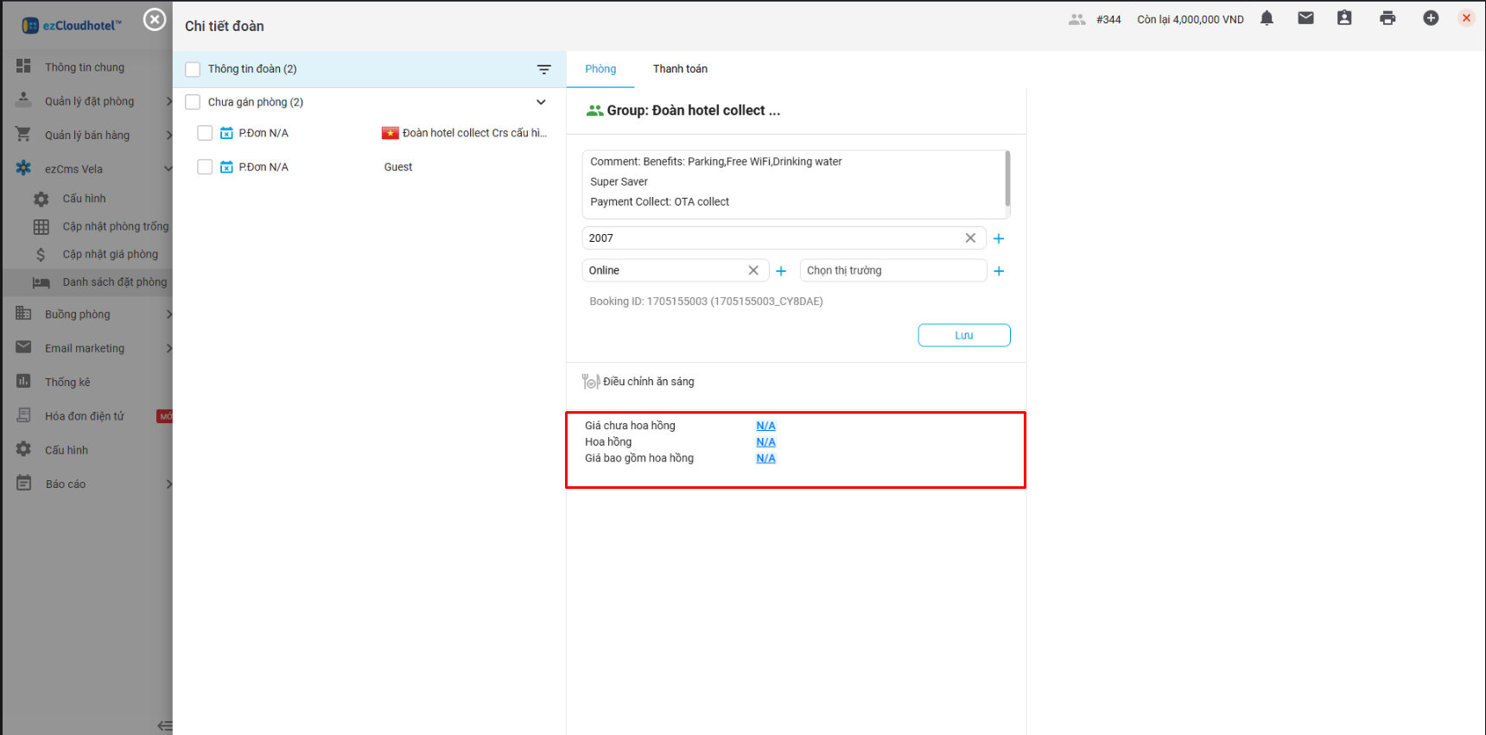
Task: Switch to the Thanh toán tab
Action: click(680, 69)
